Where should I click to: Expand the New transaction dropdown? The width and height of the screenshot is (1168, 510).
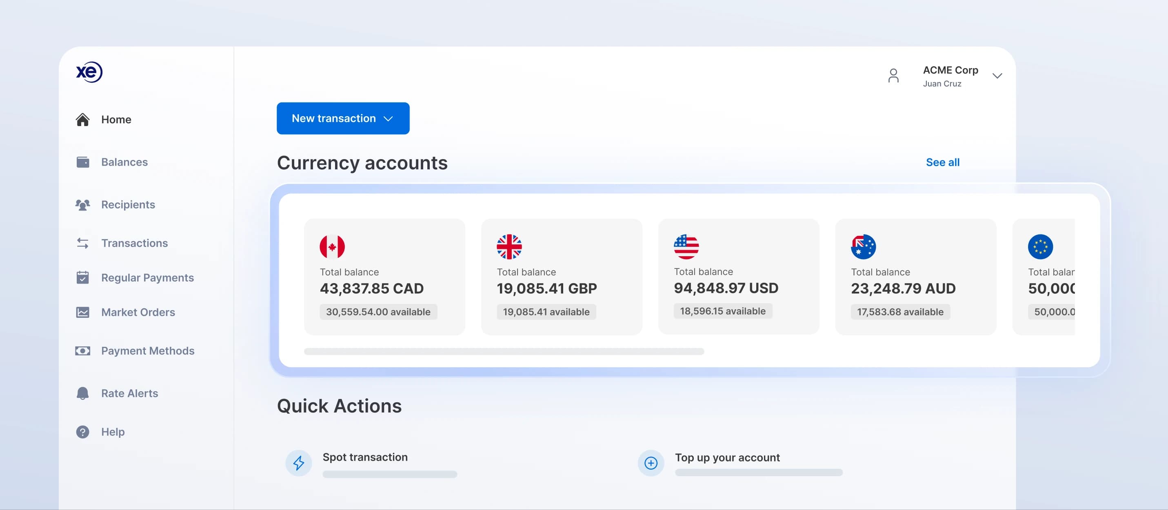click(388, 118)
